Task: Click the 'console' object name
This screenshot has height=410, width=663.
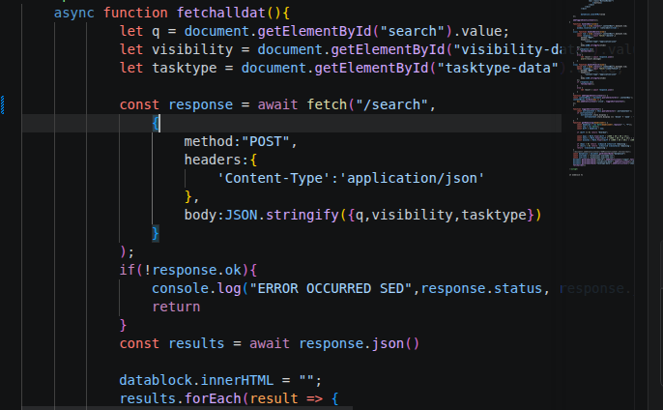Action: click(180, 288)
